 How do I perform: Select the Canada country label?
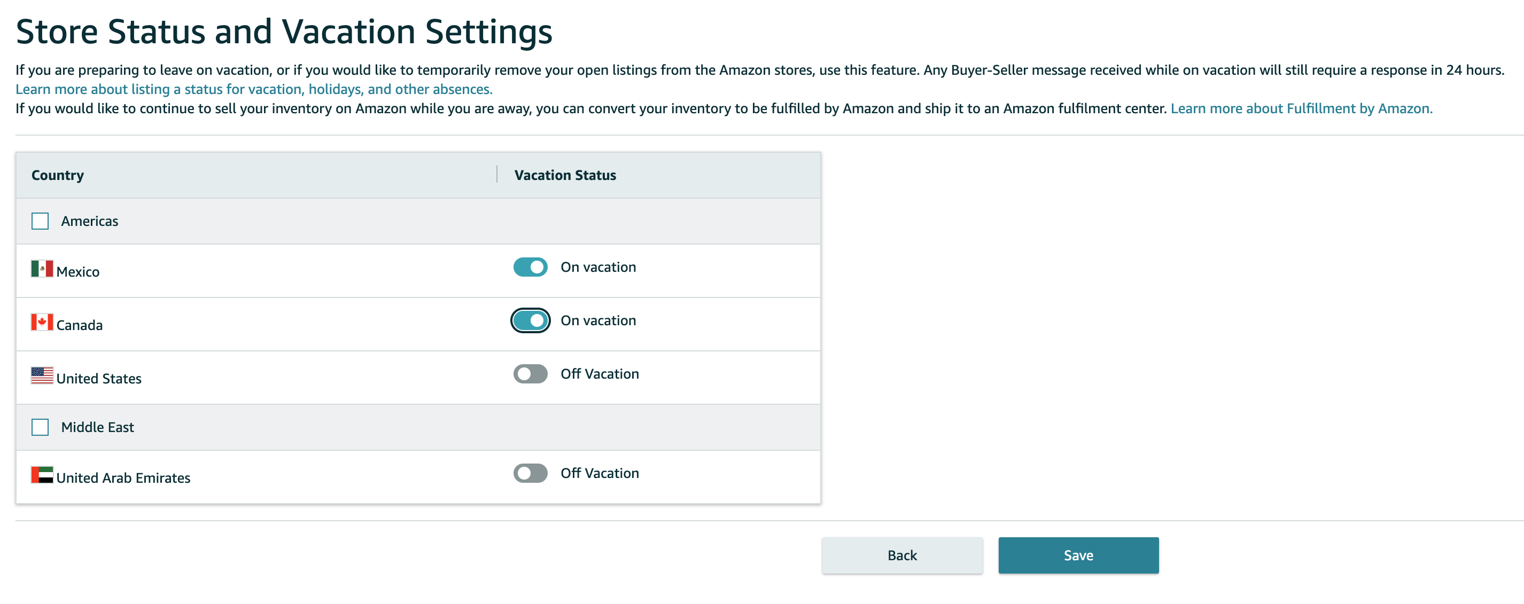[79, 325]
